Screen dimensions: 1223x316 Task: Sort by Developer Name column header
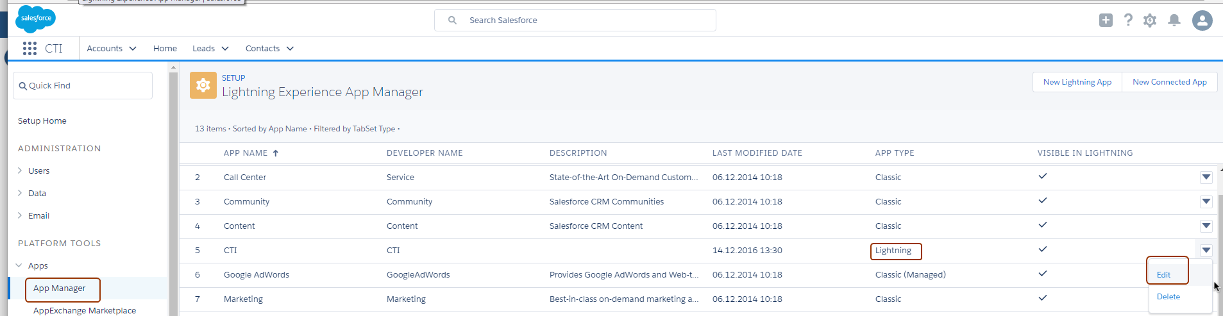pyautogui.click(x=425, y=153)
